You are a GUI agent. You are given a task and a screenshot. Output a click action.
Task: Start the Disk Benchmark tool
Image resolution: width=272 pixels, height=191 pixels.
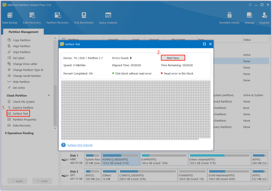[84, 18]
